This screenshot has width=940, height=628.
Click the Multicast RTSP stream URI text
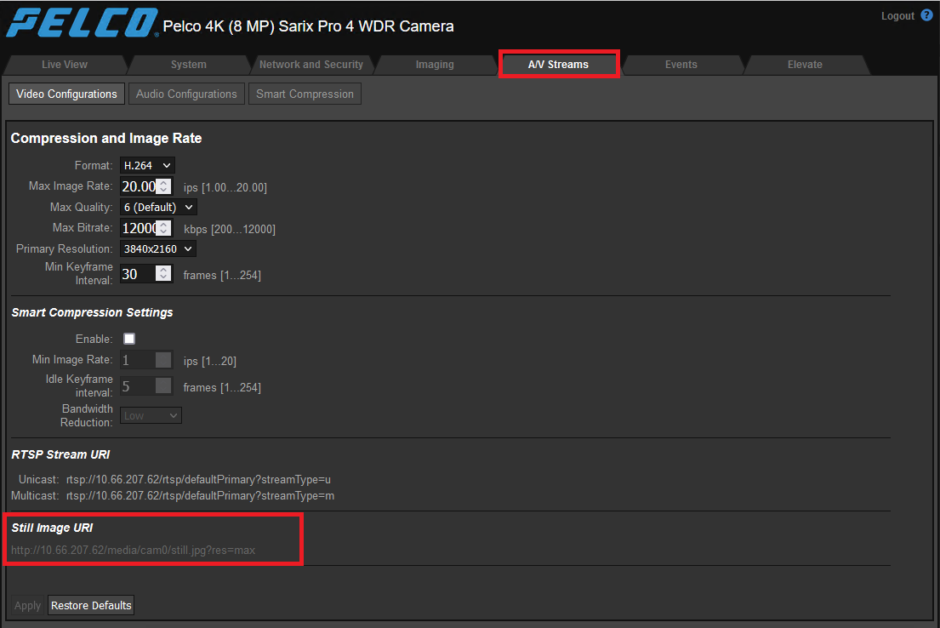(200, 496)
